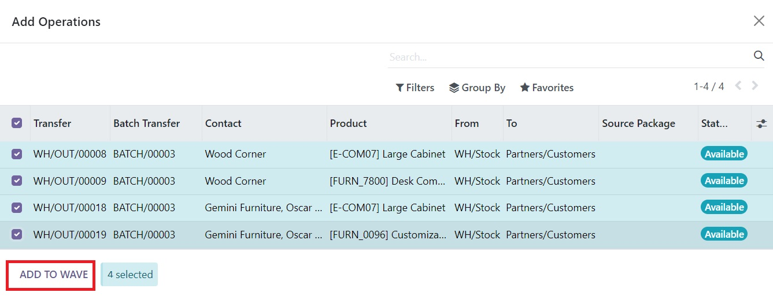Sort by the Product column header

[x=349, y=123]
